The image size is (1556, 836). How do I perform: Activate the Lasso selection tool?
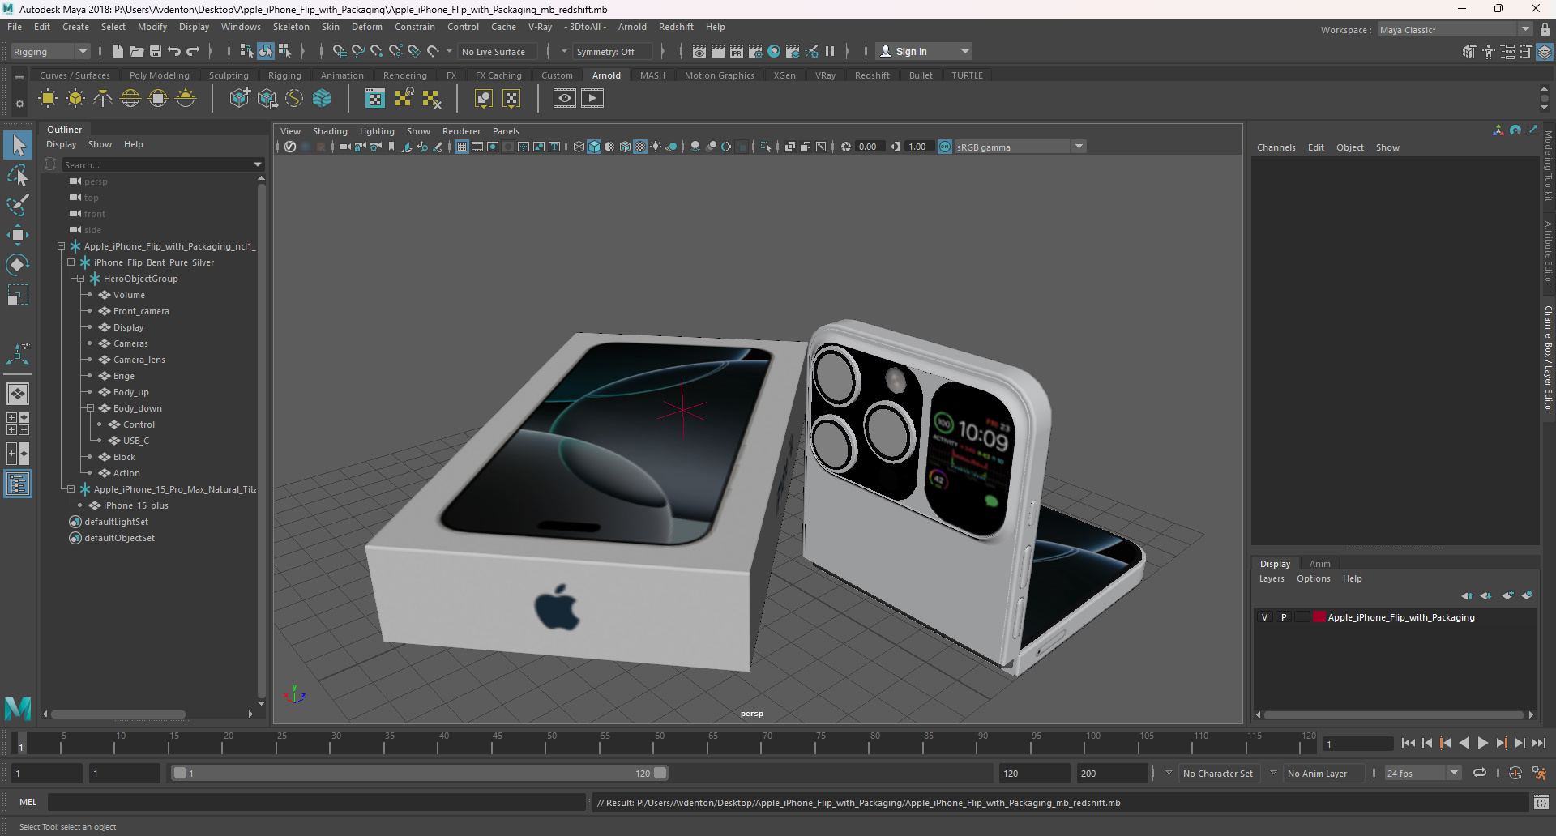(18, 175)
